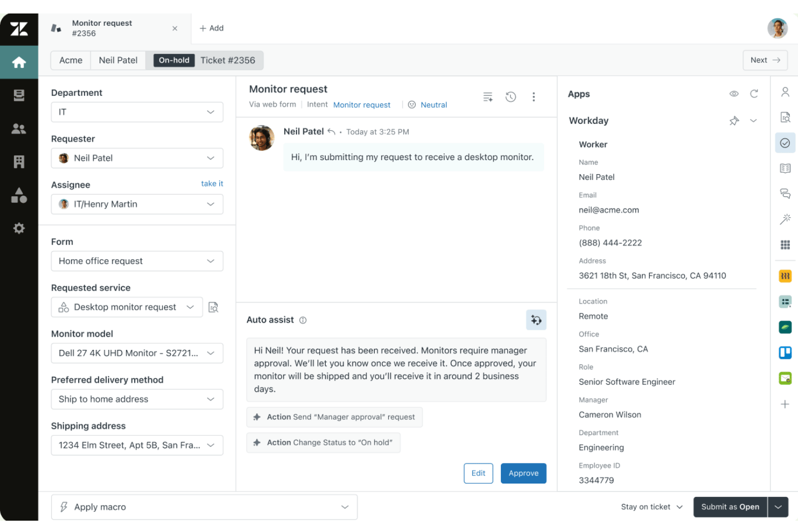This screenshot has width=798, height=532.
Task: Open Views icon in left sidebar
Action: [19, 95]
